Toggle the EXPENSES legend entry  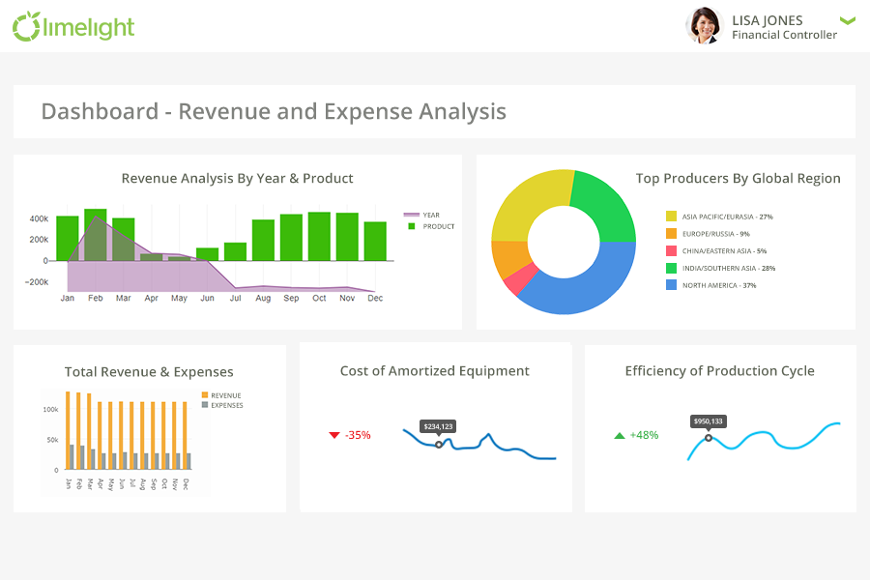tap(205, 405)
